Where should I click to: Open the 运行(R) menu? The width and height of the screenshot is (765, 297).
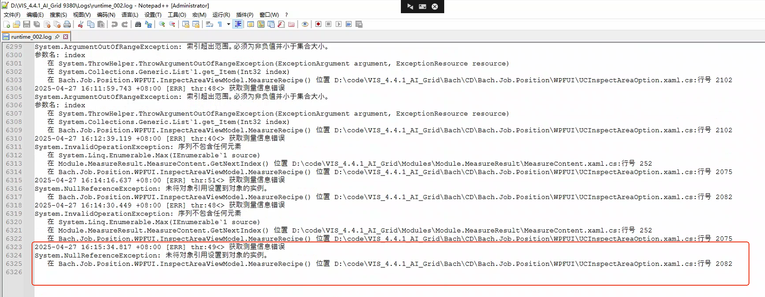point(221,15)
